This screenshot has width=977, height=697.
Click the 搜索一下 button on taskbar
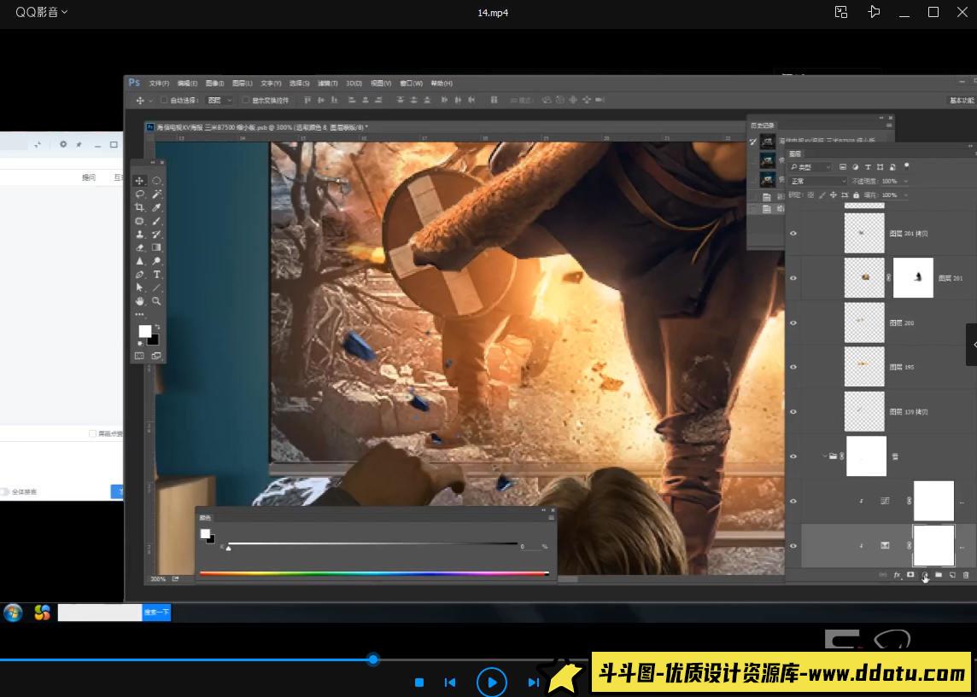pyautogui.click(x=156, y=613)
